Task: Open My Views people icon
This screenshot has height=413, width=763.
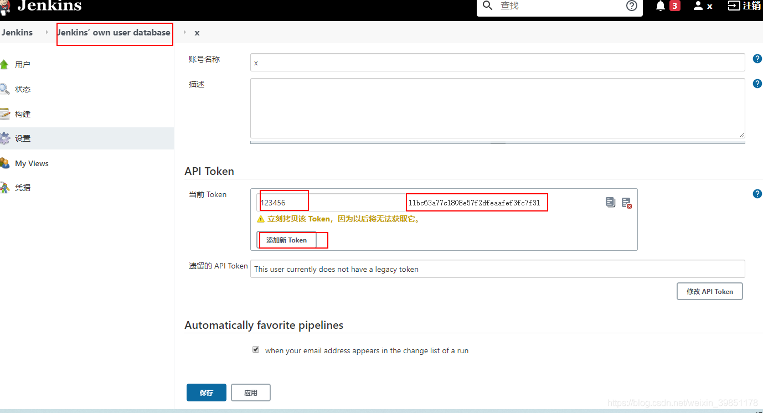Action: 7,163
